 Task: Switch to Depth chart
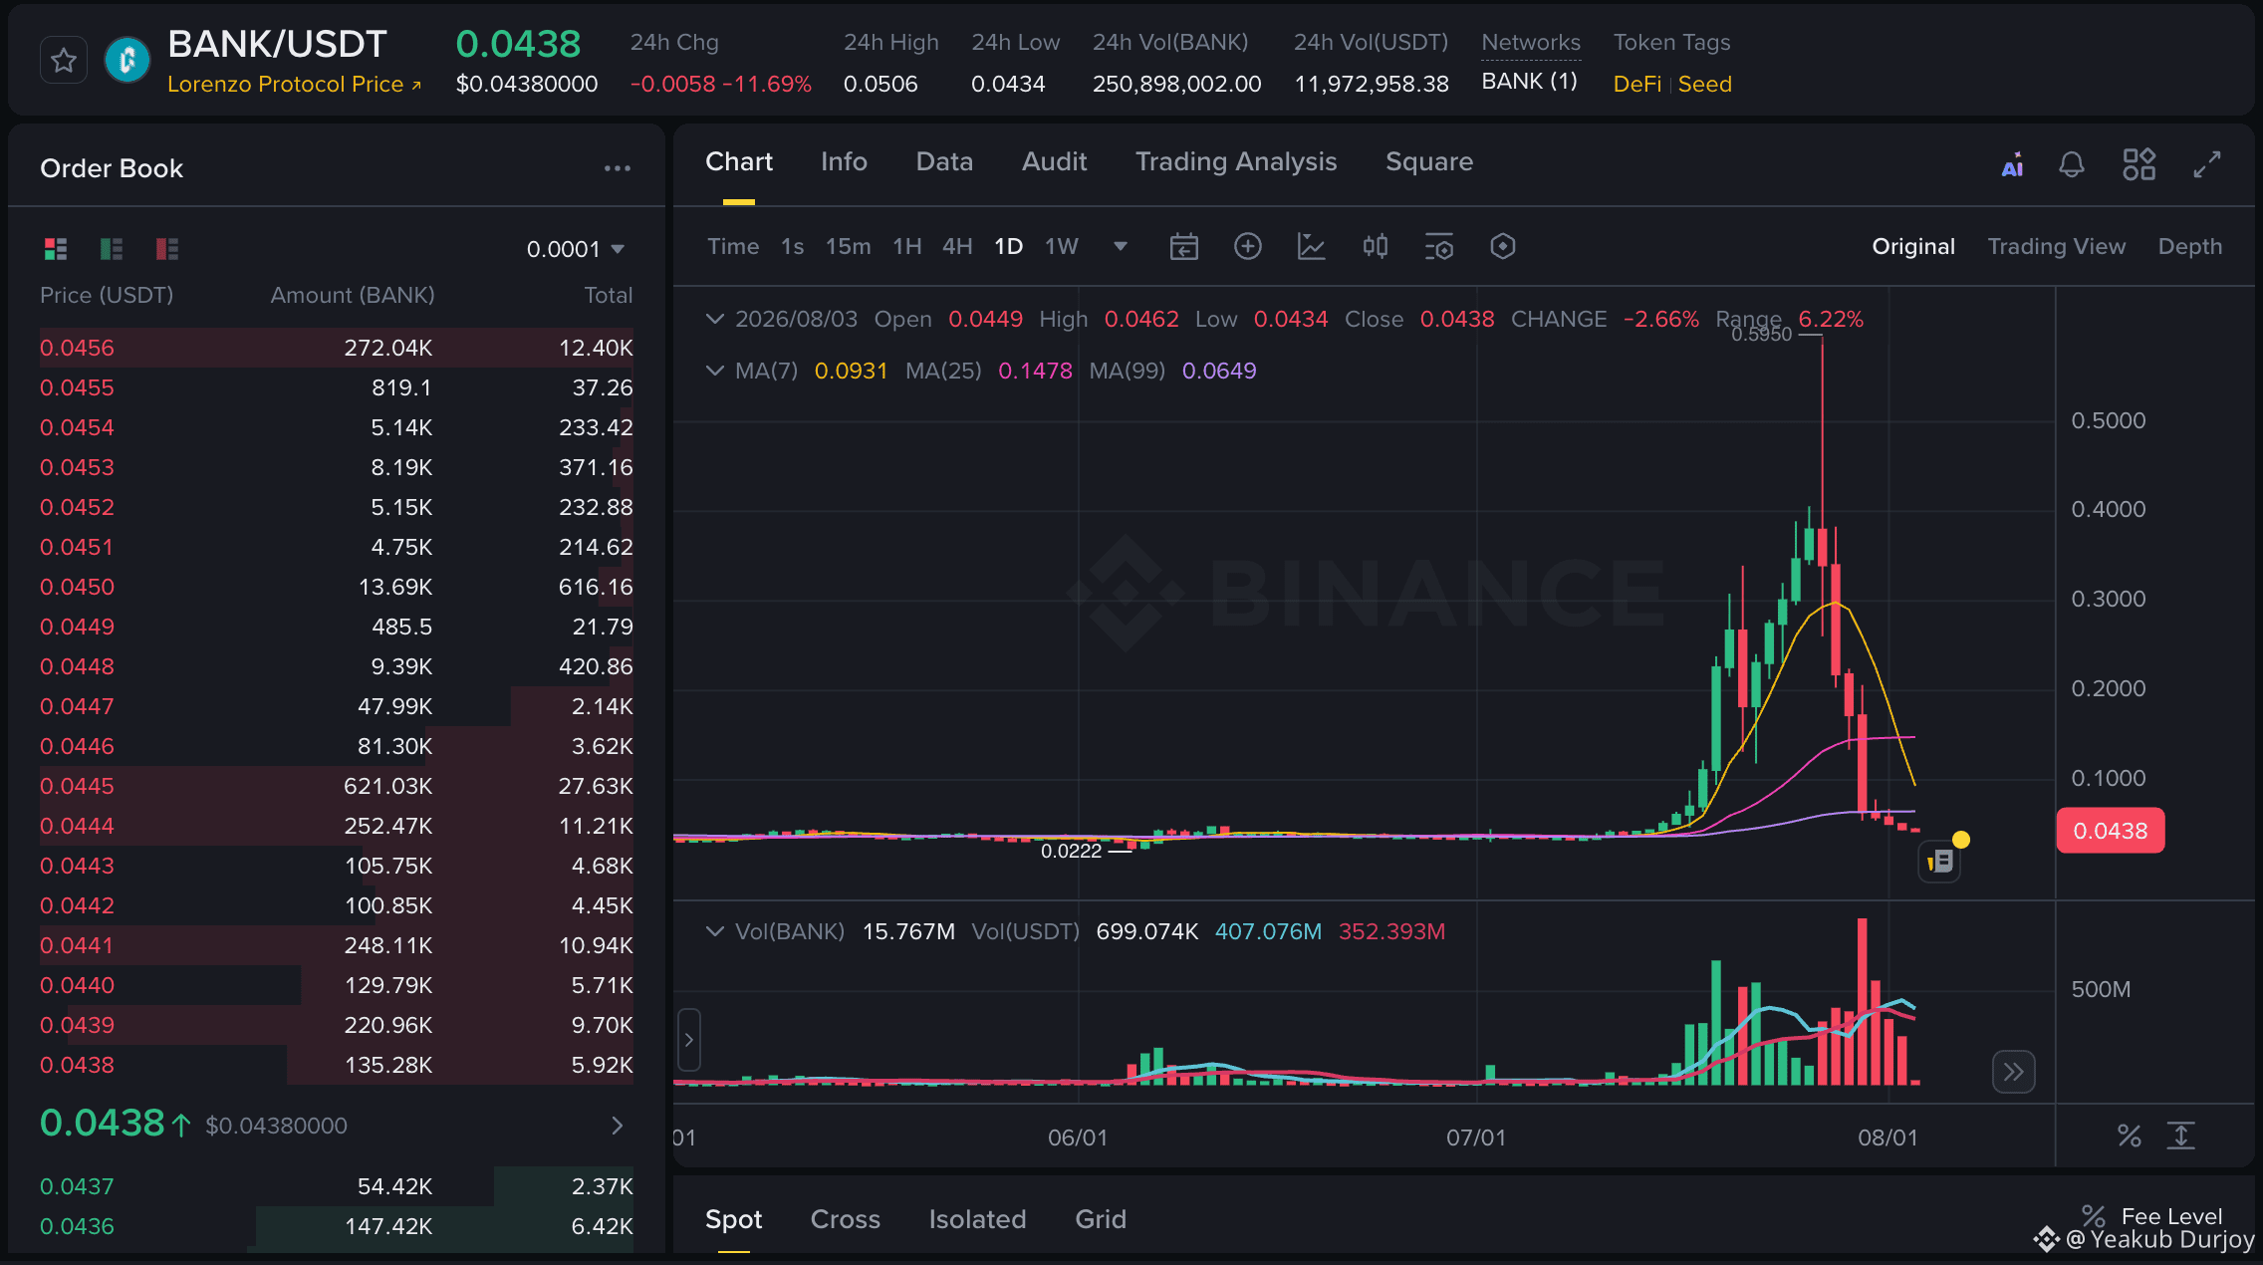pos(2190,246)
